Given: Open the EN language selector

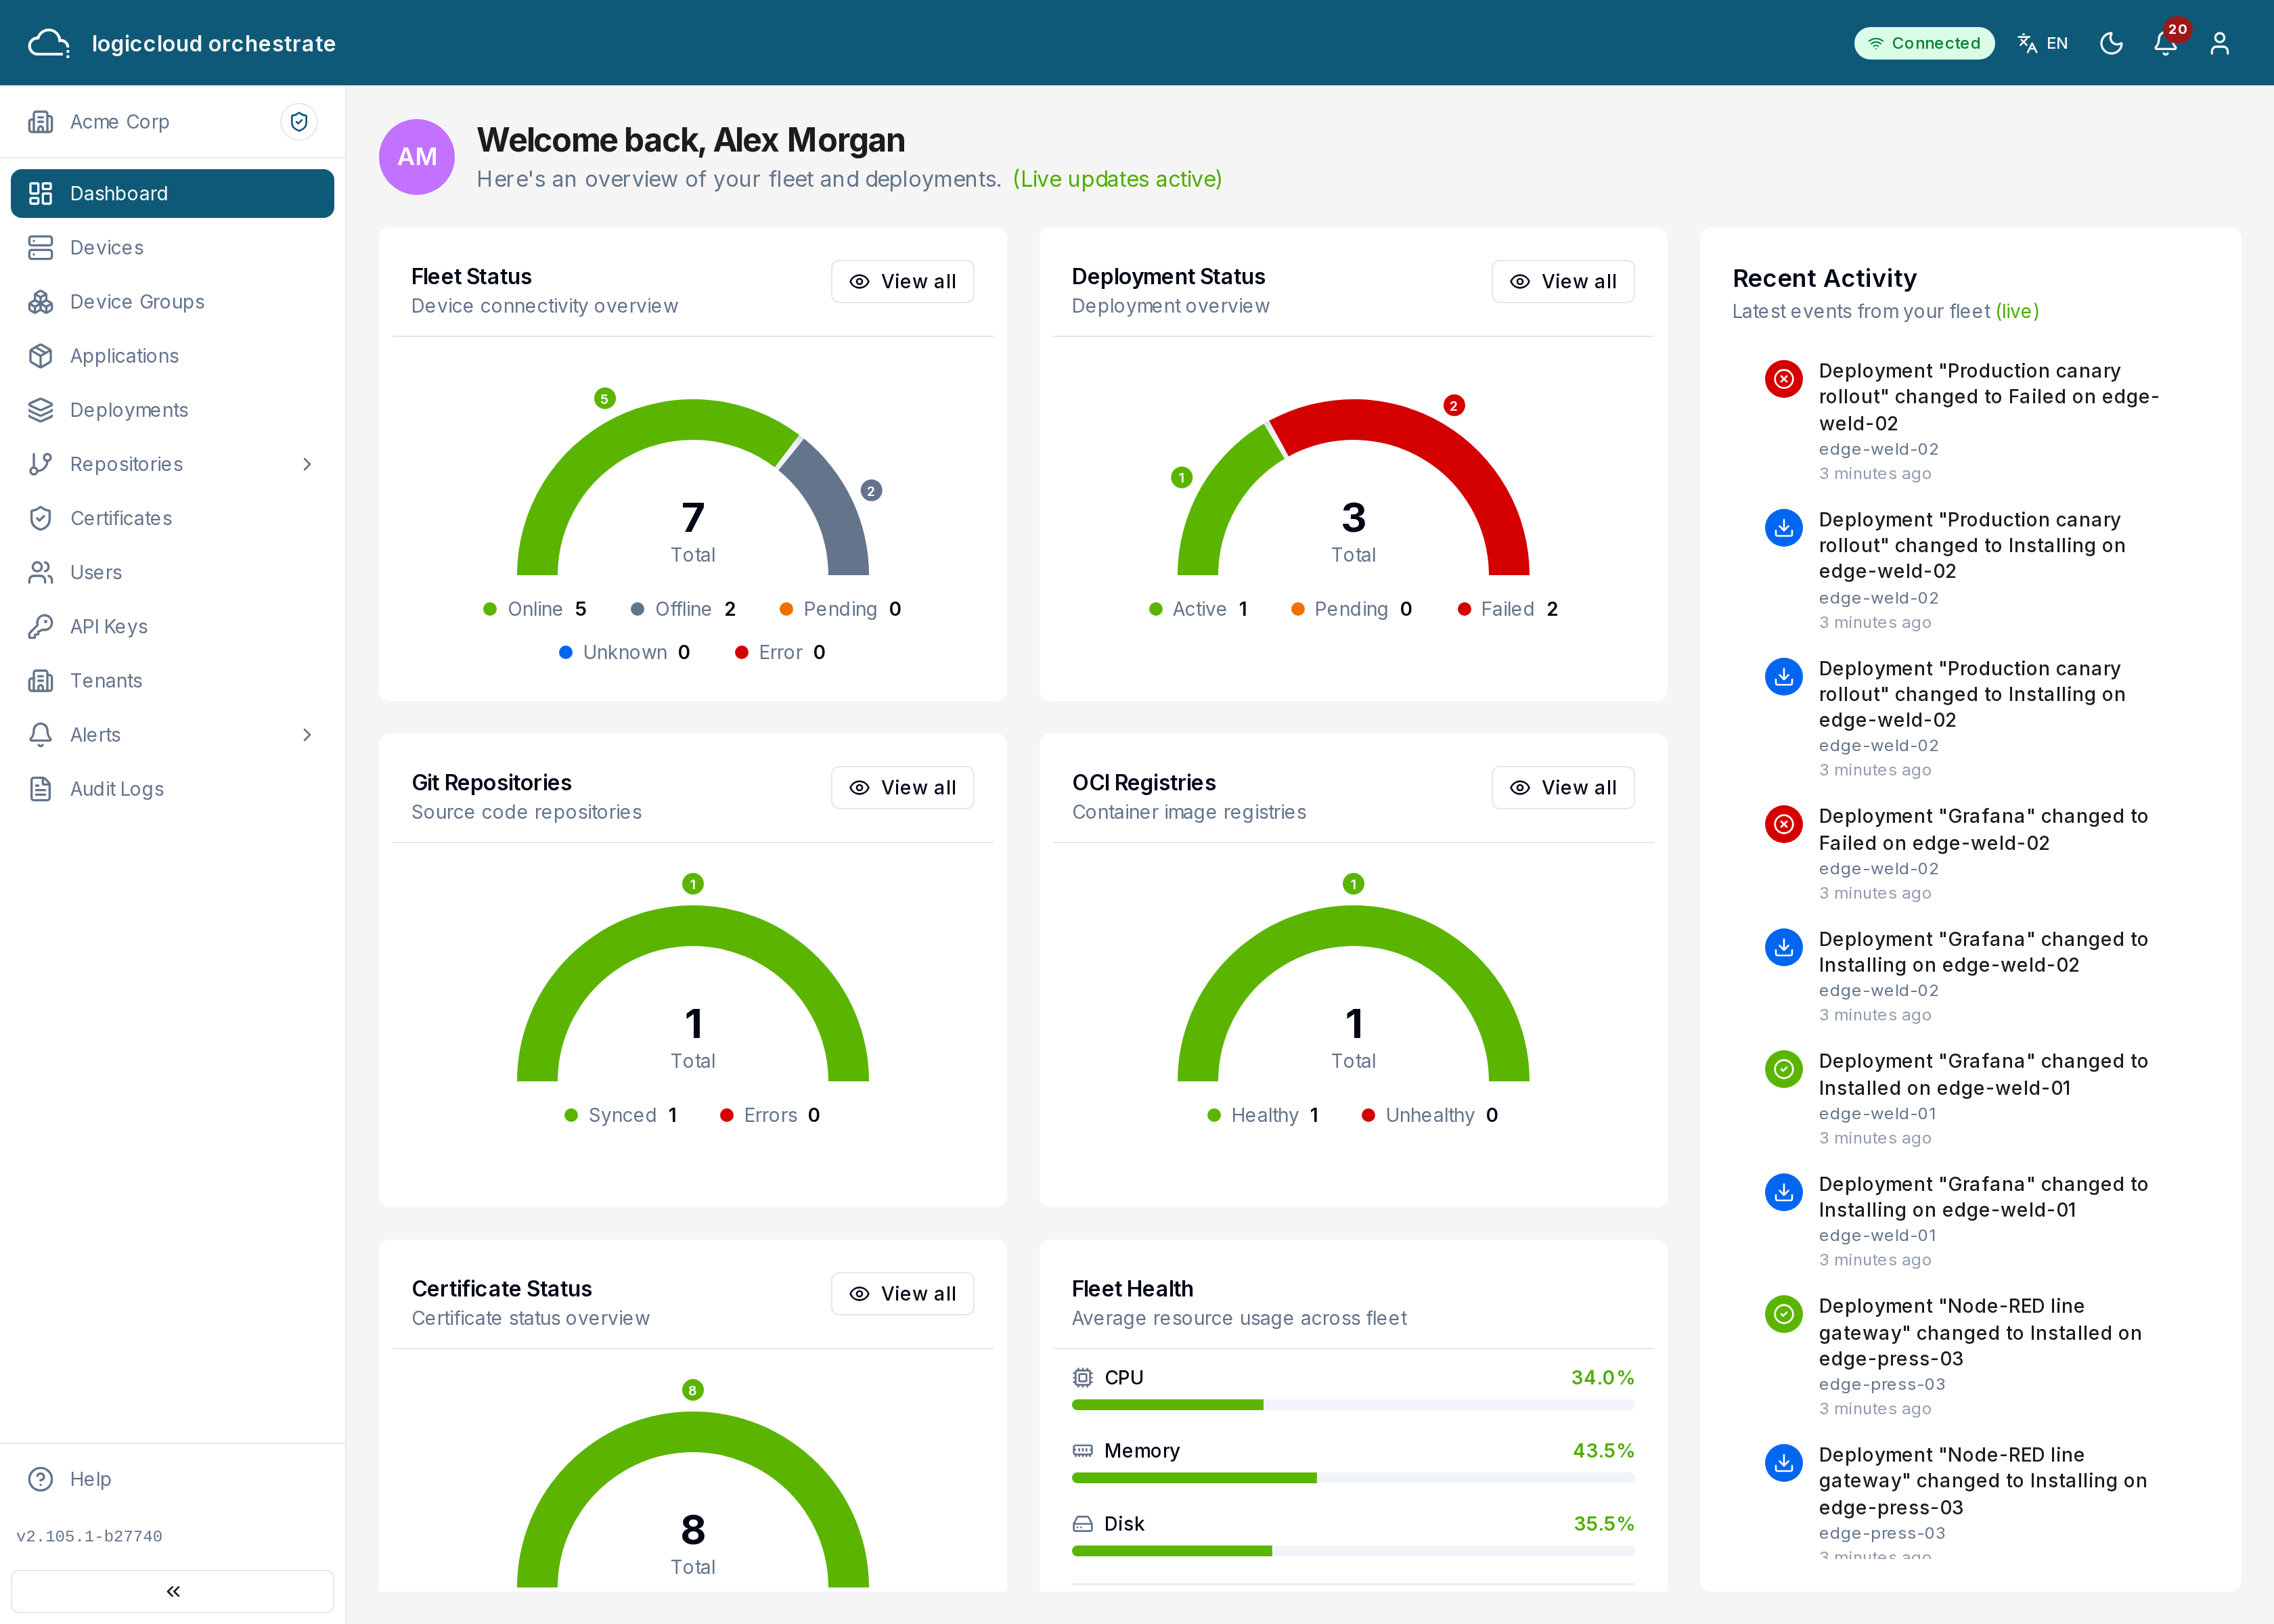Looking at the screenshot, I should [x=2043, y=43].
